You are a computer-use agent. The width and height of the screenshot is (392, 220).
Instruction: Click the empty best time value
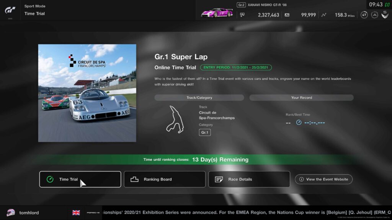coord(315,123)
